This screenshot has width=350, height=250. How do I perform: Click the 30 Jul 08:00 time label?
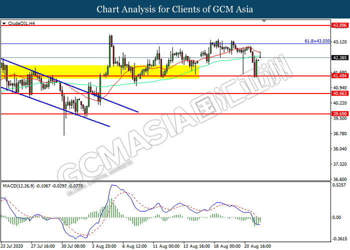(73, 246)
